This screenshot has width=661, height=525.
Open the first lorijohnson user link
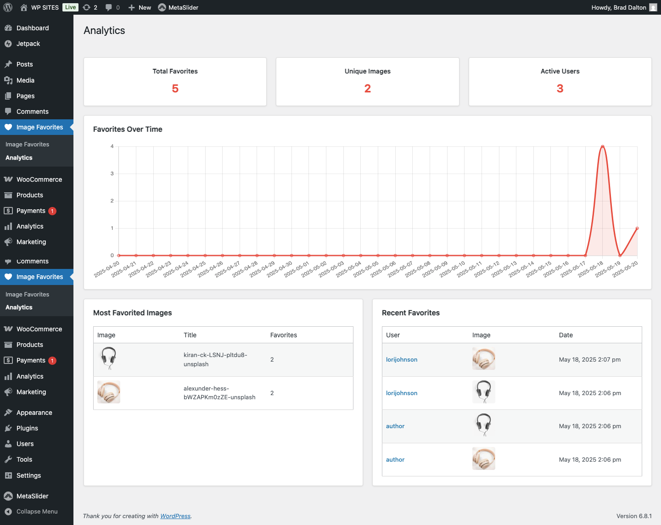click(x=401, y=359)
